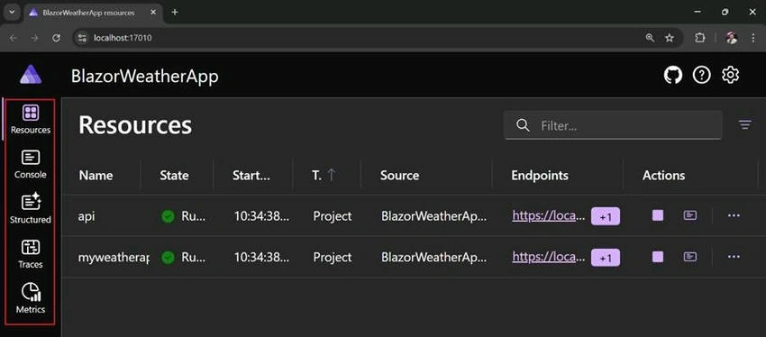Image resolution: width=766 pixels, height=337 pixels.
Task: Open the Metrics page
Action: point(31,299)
